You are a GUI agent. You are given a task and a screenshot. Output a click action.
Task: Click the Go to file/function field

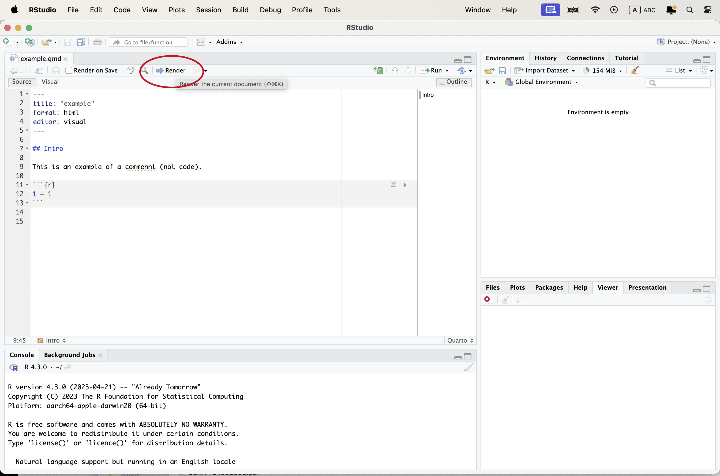(148, 42)
